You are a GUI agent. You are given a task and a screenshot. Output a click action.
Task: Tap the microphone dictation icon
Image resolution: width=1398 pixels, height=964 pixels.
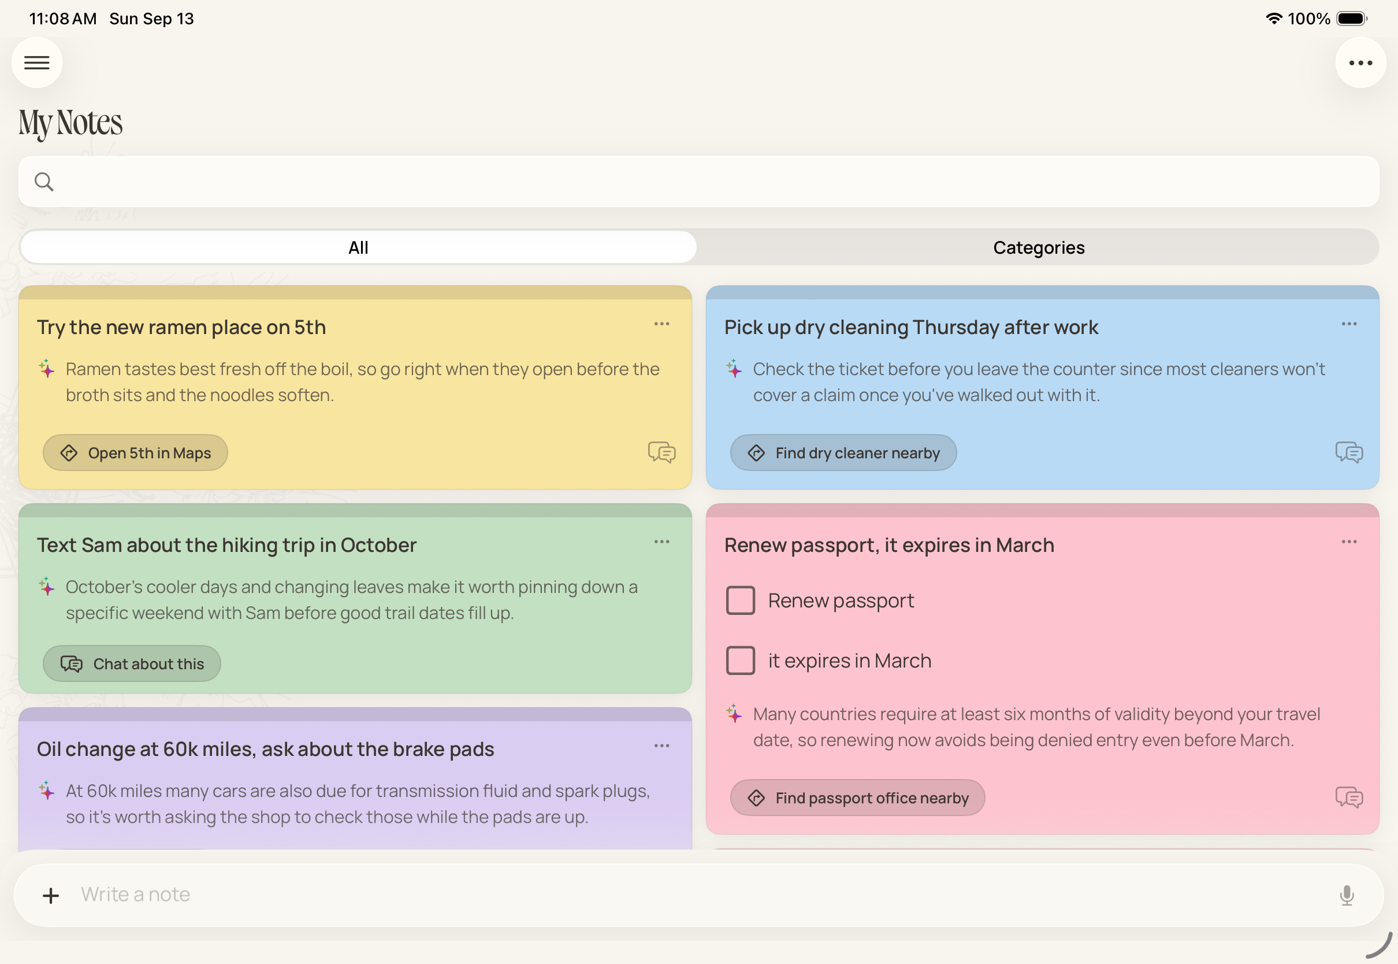pos(1347,895)
